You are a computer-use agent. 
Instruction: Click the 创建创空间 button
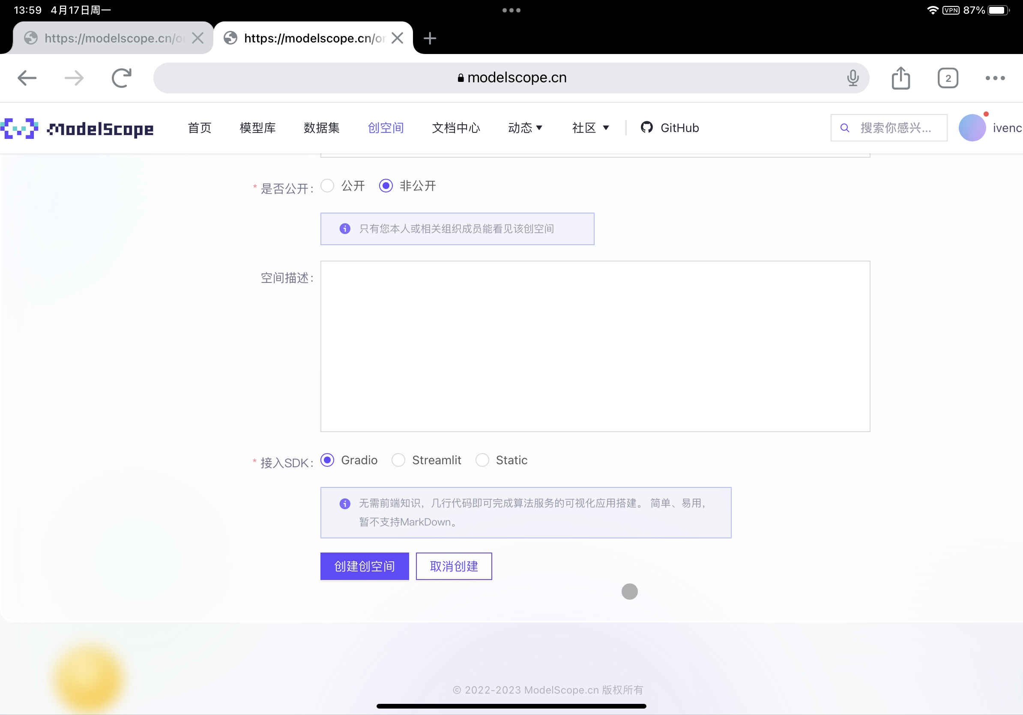coord(364,566)
